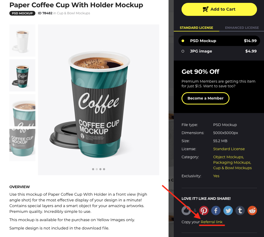Select the blank white cup thumbnail
264x237 pixels.
22,41
